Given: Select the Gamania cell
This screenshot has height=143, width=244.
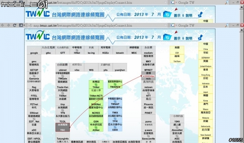Looking at the screenshot, I should point(34,76).
